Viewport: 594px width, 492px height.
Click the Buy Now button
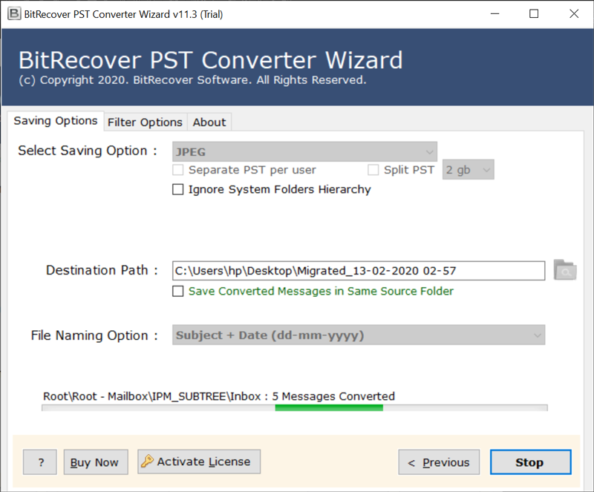(x=96, y=462)
